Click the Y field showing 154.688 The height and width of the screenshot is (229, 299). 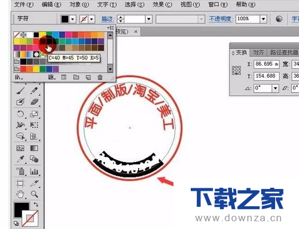click(267, 76)
